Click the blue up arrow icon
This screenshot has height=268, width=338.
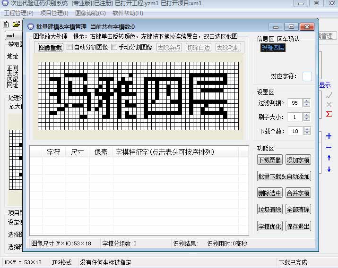click(329, 158)
